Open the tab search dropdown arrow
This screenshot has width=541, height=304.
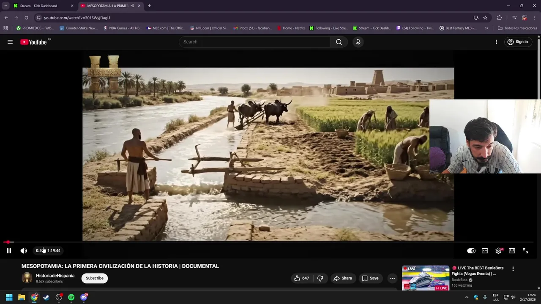(5, 6)
